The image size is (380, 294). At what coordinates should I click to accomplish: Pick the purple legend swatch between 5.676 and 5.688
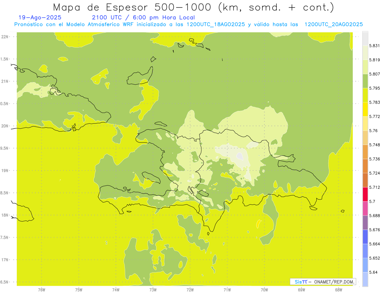365,223
